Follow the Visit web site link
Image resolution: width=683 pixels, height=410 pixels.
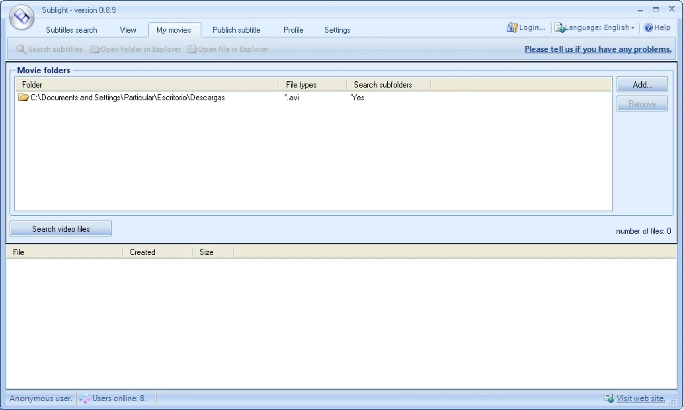[x=640, y=398]
